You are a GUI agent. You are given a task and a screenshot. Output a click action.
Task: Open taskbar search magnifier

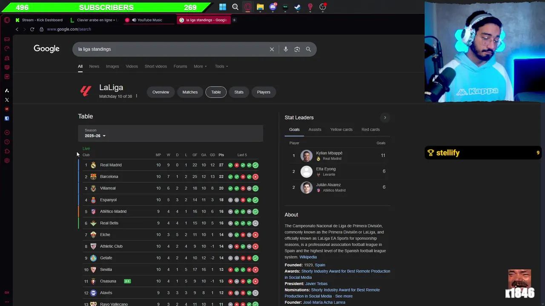pos(235,7)
